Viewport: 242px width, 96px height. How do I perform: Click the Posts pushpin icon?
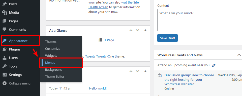(5, 4)
